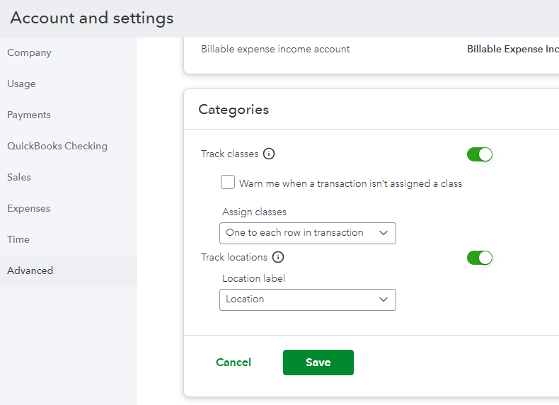Click the Track locations info icon
Image resolution: width=559 pixels, height=405 pixels.
pyautogui.click(x=278, y=258)
